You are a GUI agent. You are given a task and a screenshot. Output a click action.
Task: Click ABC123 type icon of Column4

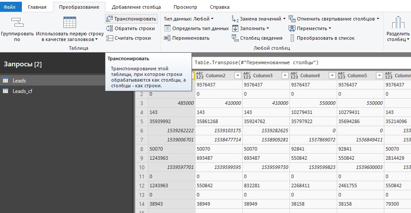click(294, 76)
